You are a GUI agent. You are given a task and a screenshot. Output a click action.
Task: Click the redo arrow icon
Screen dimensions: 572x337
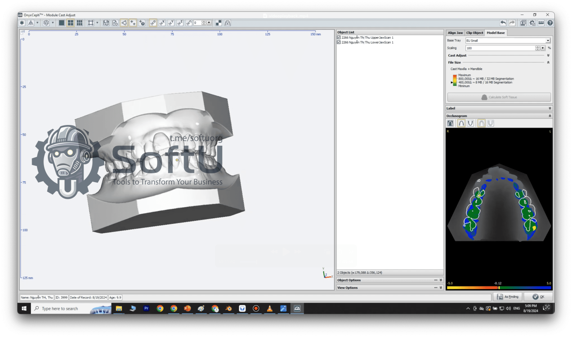512,23
